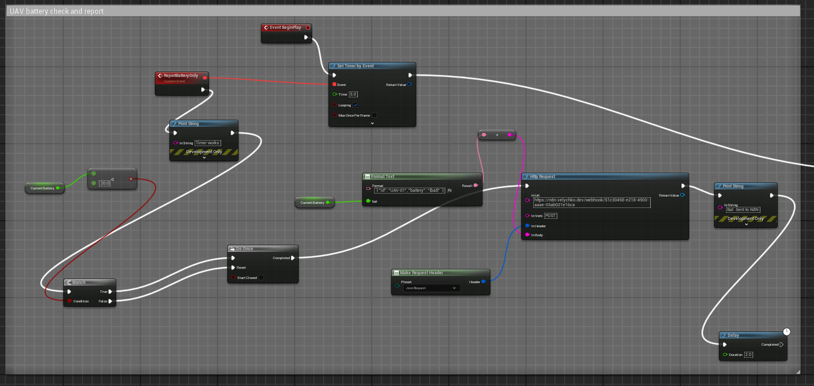
Task: Click the latent clock icon on Delay node
Action: (786, 331)
